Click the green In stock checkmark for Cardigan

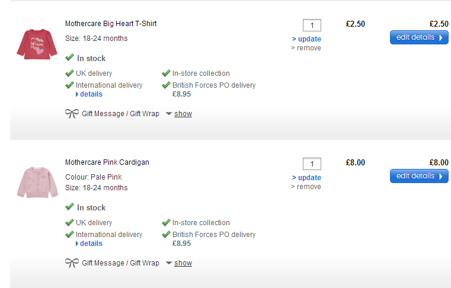(x=70, y=207)
